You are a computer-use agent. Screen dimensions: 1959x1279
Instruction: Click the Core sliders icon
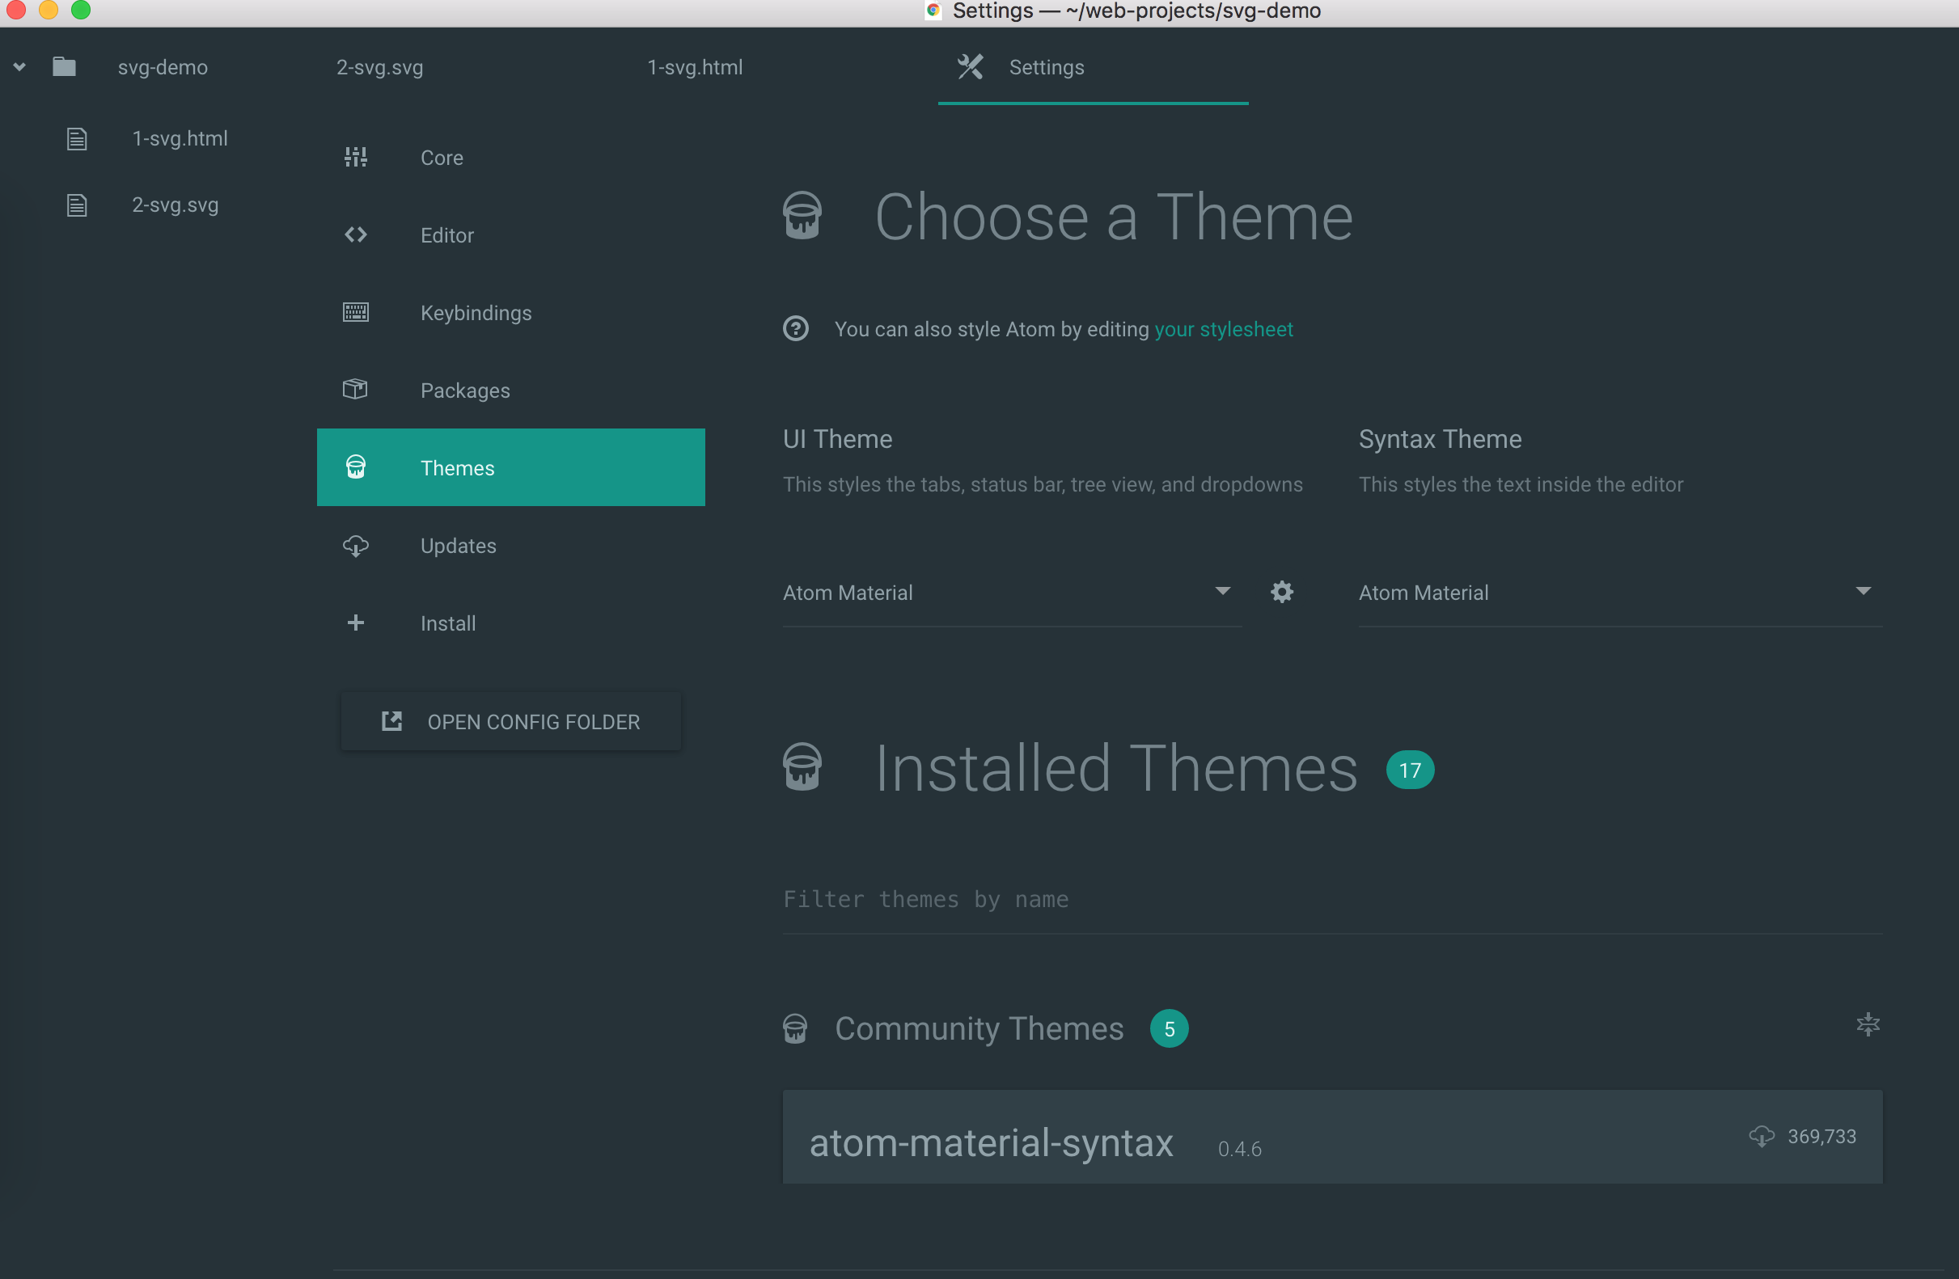pos(356,157)
